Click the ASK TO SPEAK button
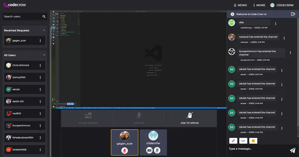The image size is (299, 157). coord(190,118)
